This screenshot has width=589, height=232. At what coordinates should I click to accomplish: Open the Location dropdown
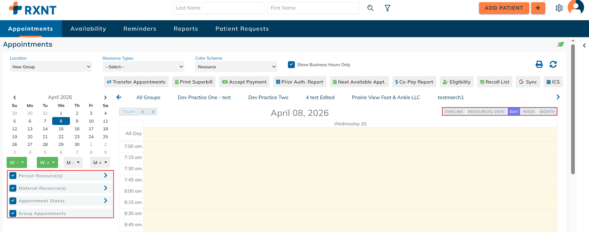[x=51, y=67]
